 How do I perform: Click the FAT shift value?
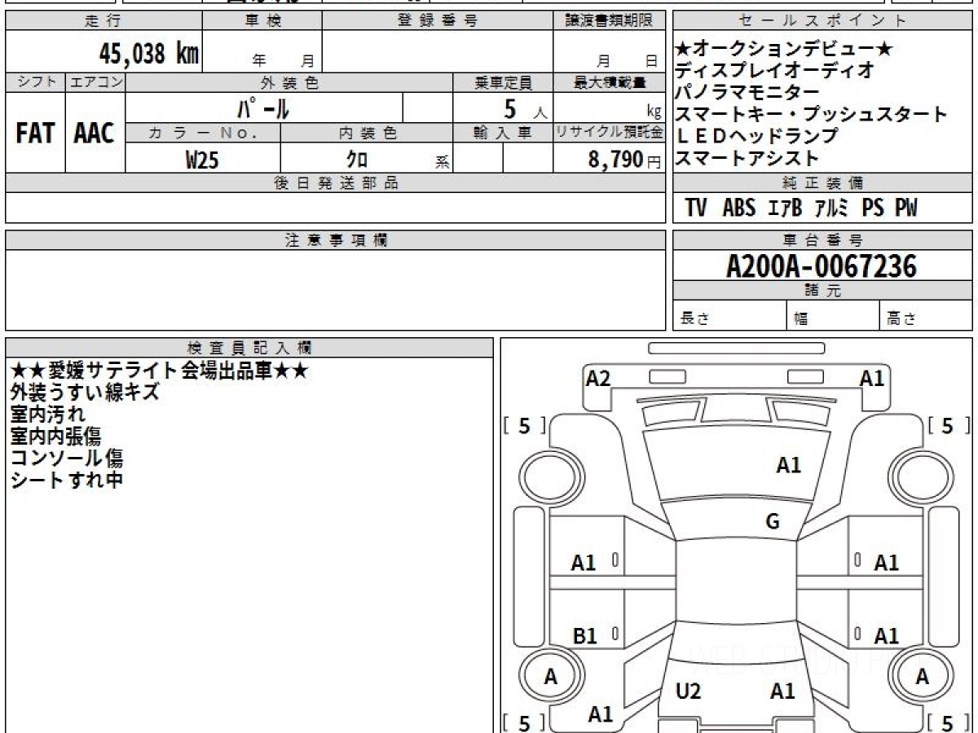35,134
